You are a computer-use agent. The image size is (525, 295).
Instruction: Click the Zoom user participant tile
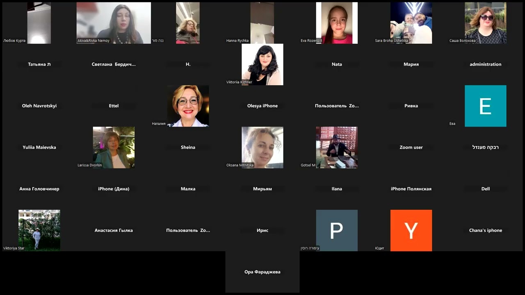point(411,147)
